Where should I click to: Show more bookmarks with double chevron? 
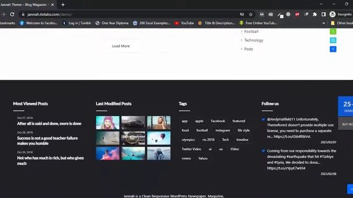[324, 23]
